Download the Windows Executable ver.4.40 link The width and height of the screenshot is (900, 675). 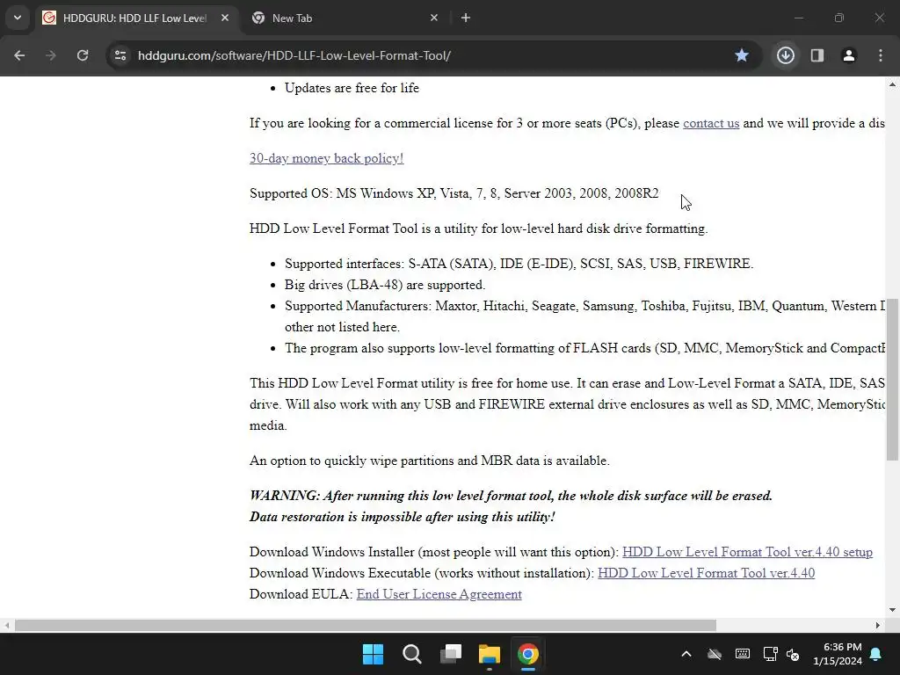point(706,573)
